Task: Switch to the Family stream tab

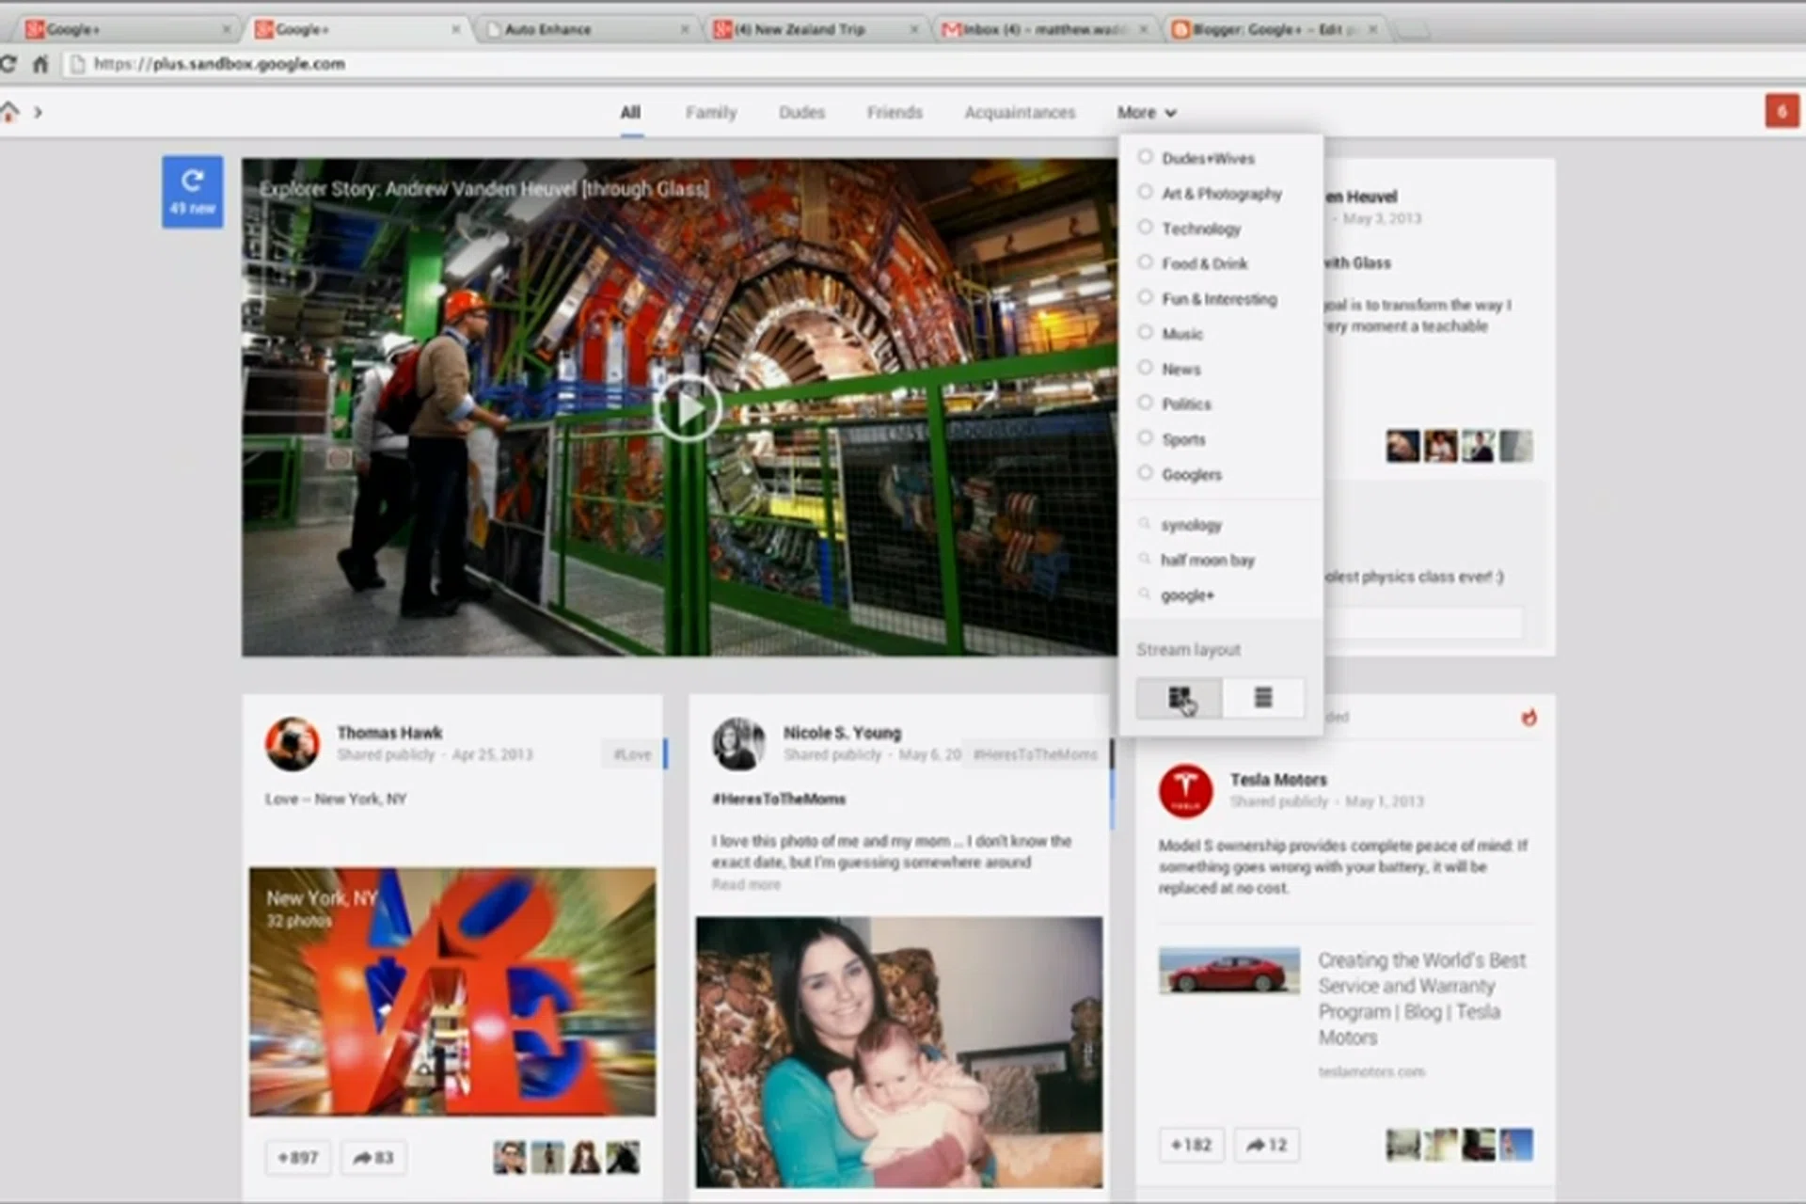Action: coord(710,112)
